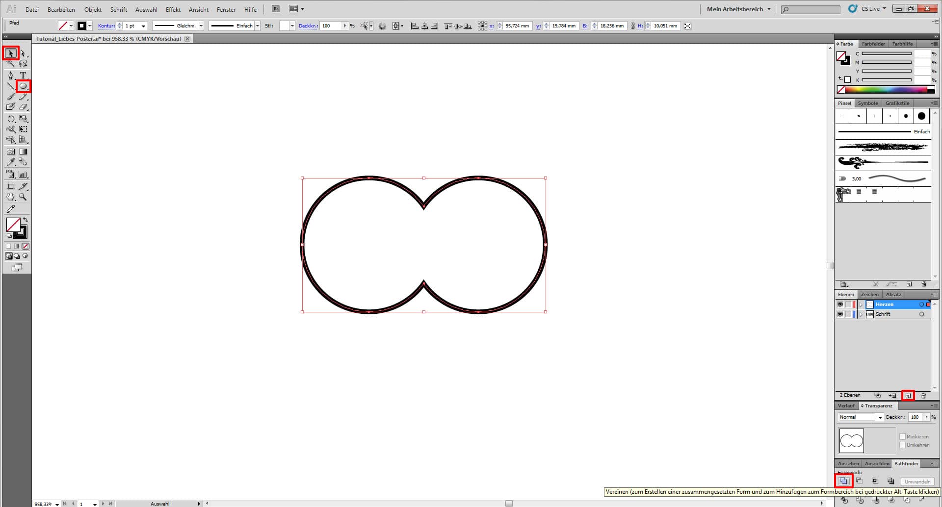Click the trash icon to delete the layer
This screenshot has width=942, height=507.
pyautogui.click(x=924, y=395)
